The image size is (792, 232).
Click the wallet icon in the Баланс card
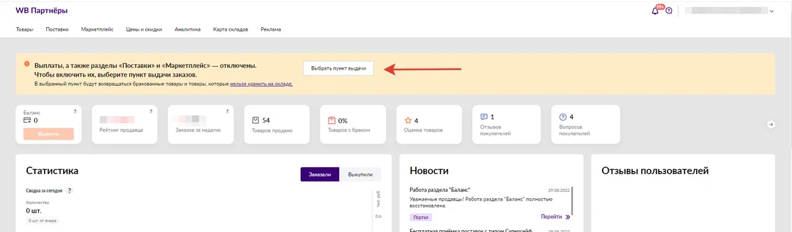[x=27, y=120]
